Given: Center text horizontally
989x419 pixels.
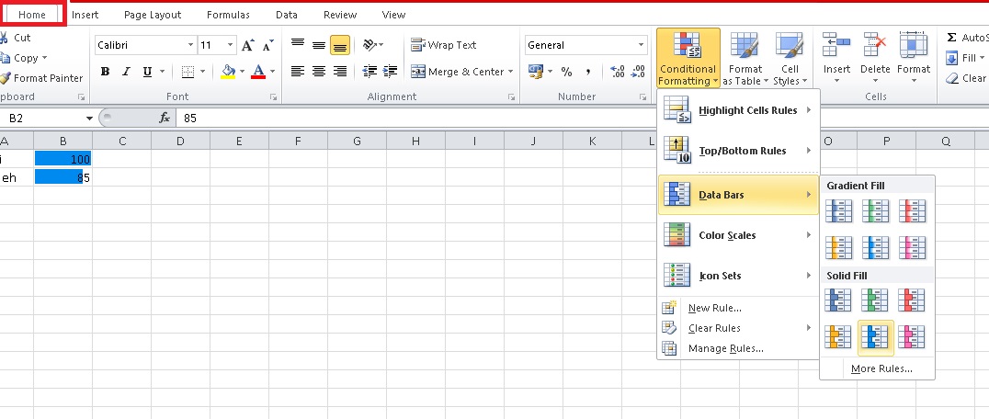Looking at the screenshot, I should coord(319,72).
